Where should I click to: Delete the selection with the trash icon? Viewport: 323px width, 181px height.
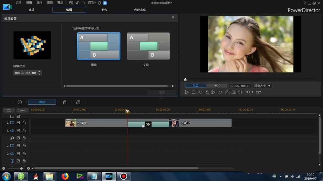coord(65,102)
